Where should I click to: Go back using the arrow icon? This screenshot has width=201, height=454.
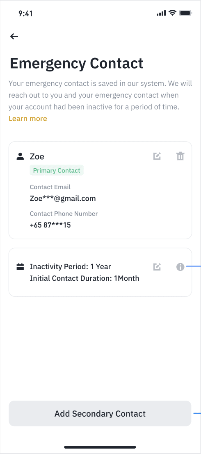pos(14,36)
